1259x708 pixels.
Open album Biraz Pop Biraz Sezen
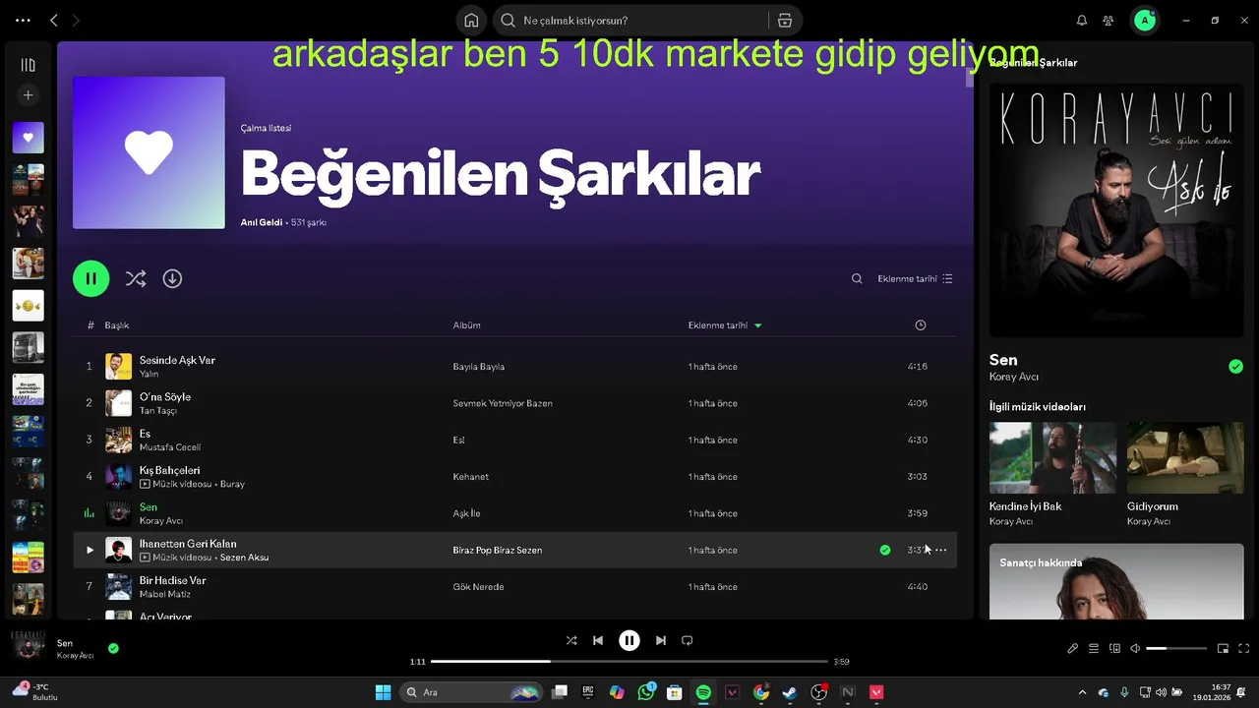tap(497, 551)
